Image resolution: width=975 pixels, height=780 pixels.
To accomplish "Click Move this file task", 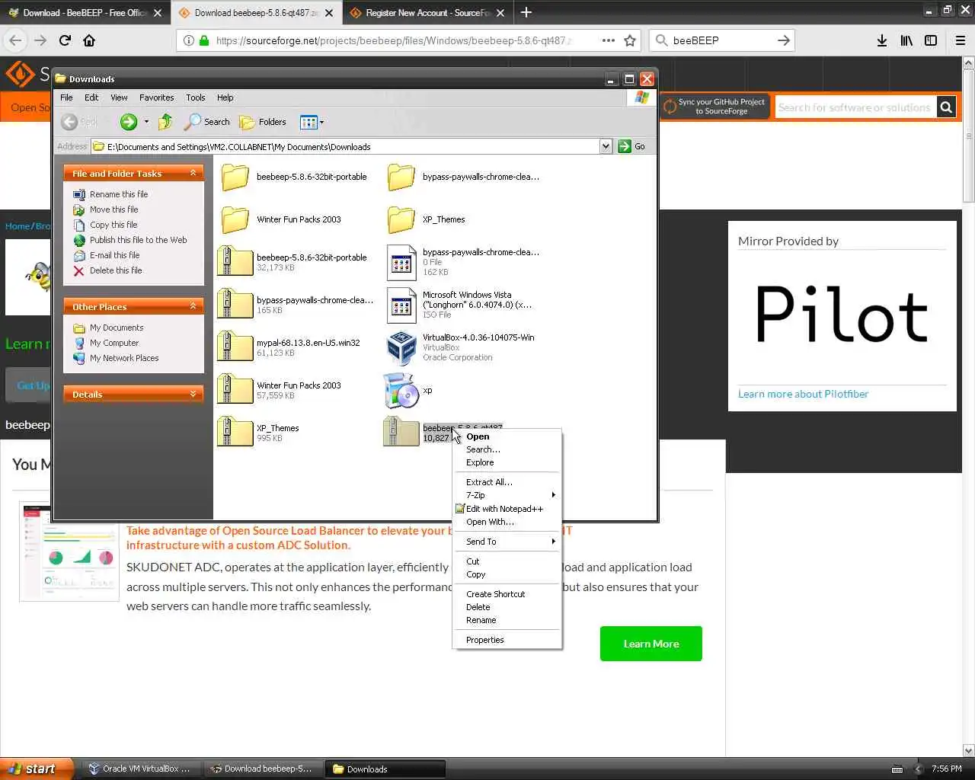I will click(114, 209).
